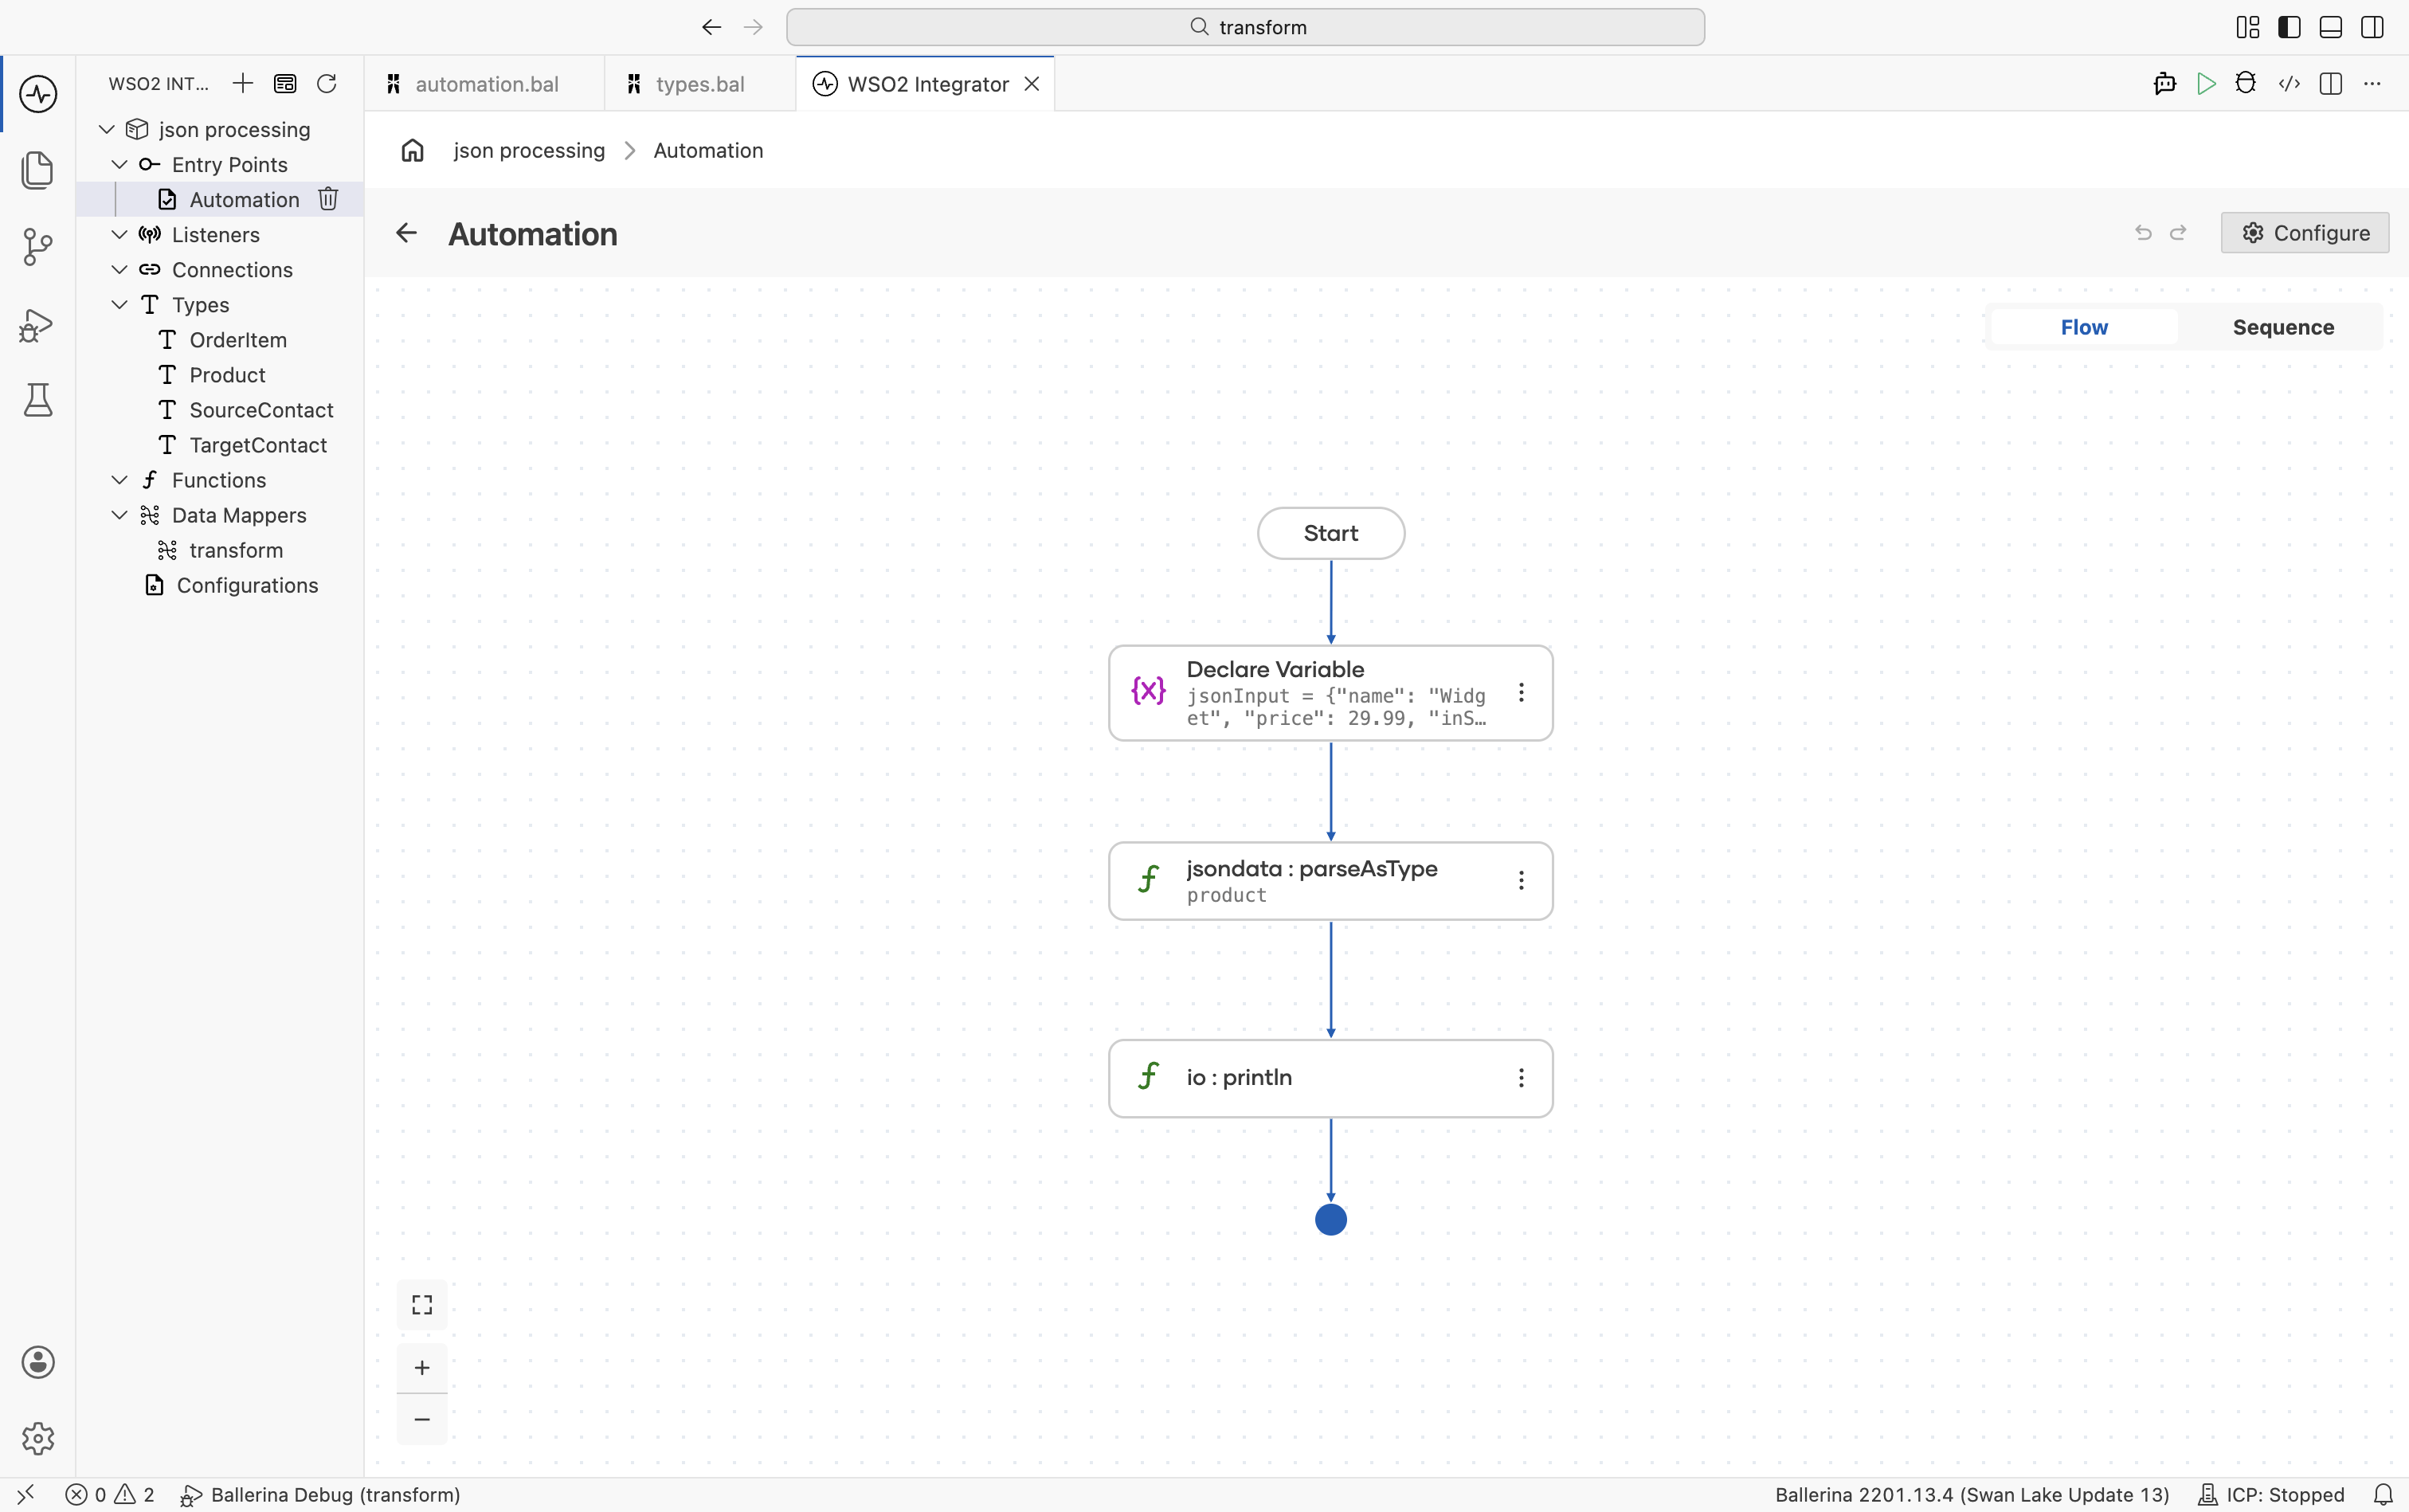The height and width of the screenshot is (1512, 2409).
Task: Navigate back in editor history
Action: tap(711, 27)
